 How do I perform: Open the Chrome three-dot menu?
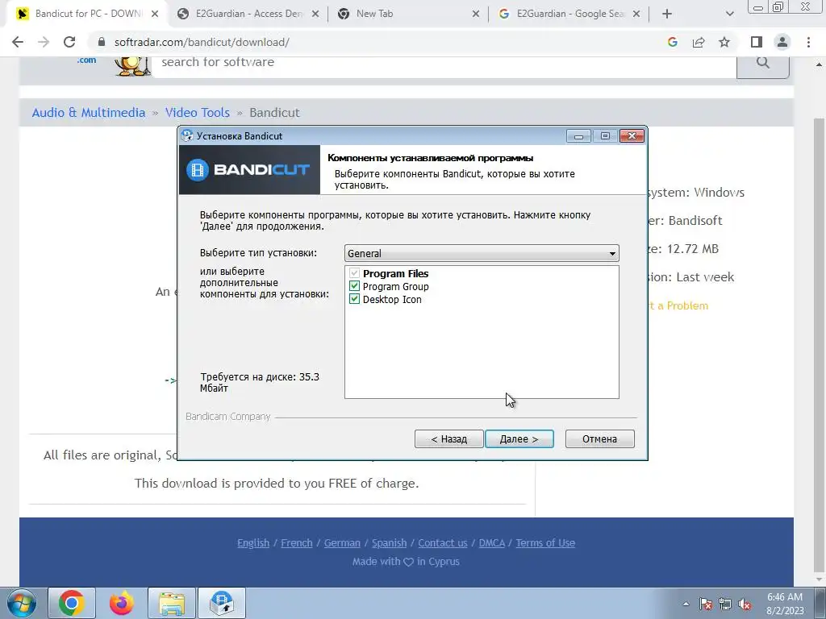coord(808,42)
